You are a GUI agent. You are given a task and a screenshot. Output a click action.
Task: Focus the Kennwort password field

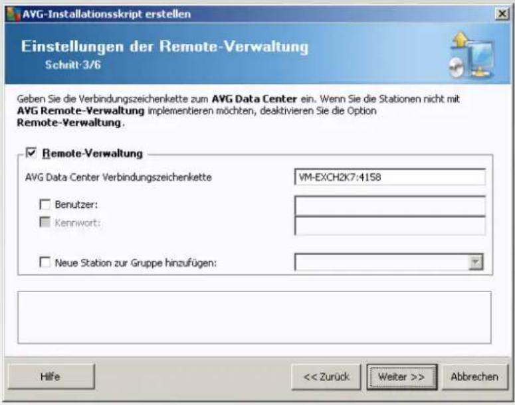click(390, 226)
